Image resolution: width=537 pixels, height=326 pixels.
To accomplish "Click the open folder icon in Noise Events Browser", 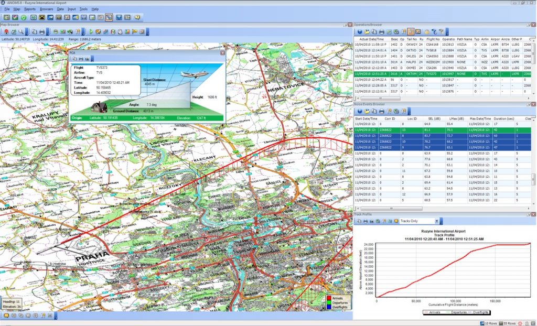I will click(x=367, y=111).
